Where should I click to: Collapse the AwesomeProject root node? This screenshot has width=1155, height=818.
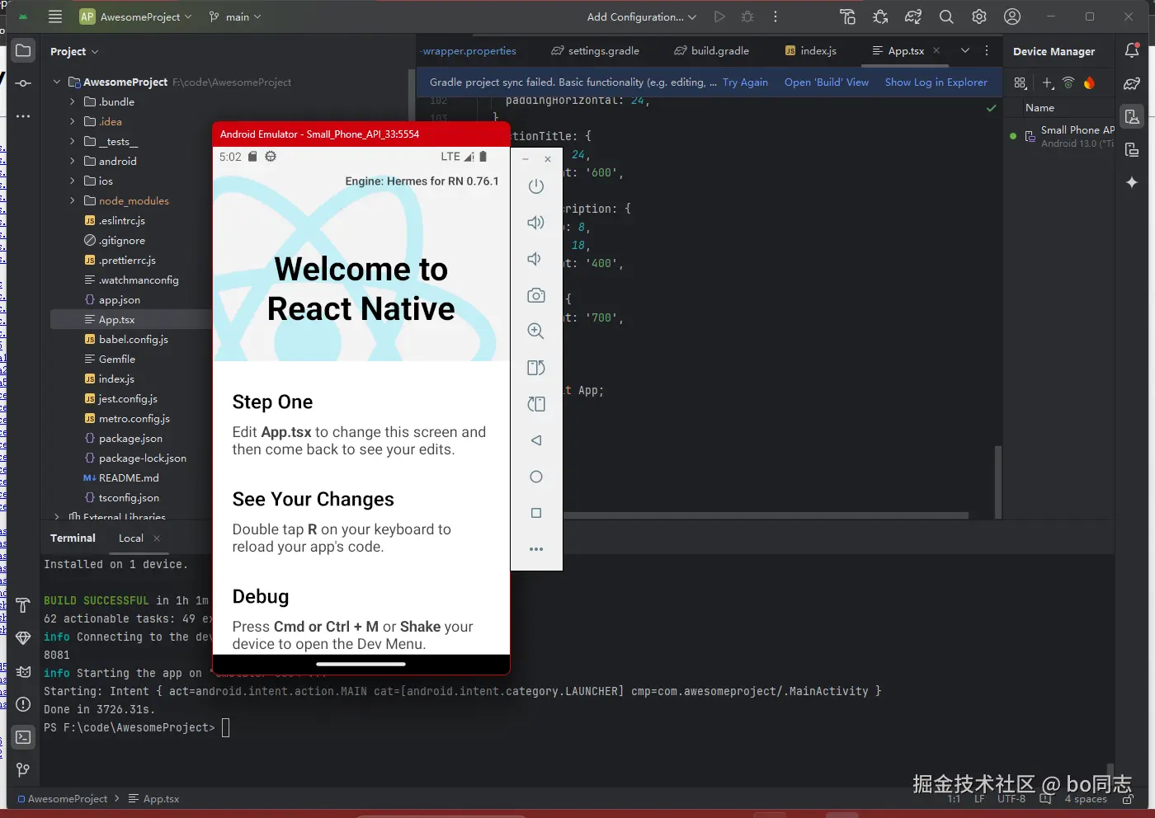pyautogui.click(x=56, y=82)
